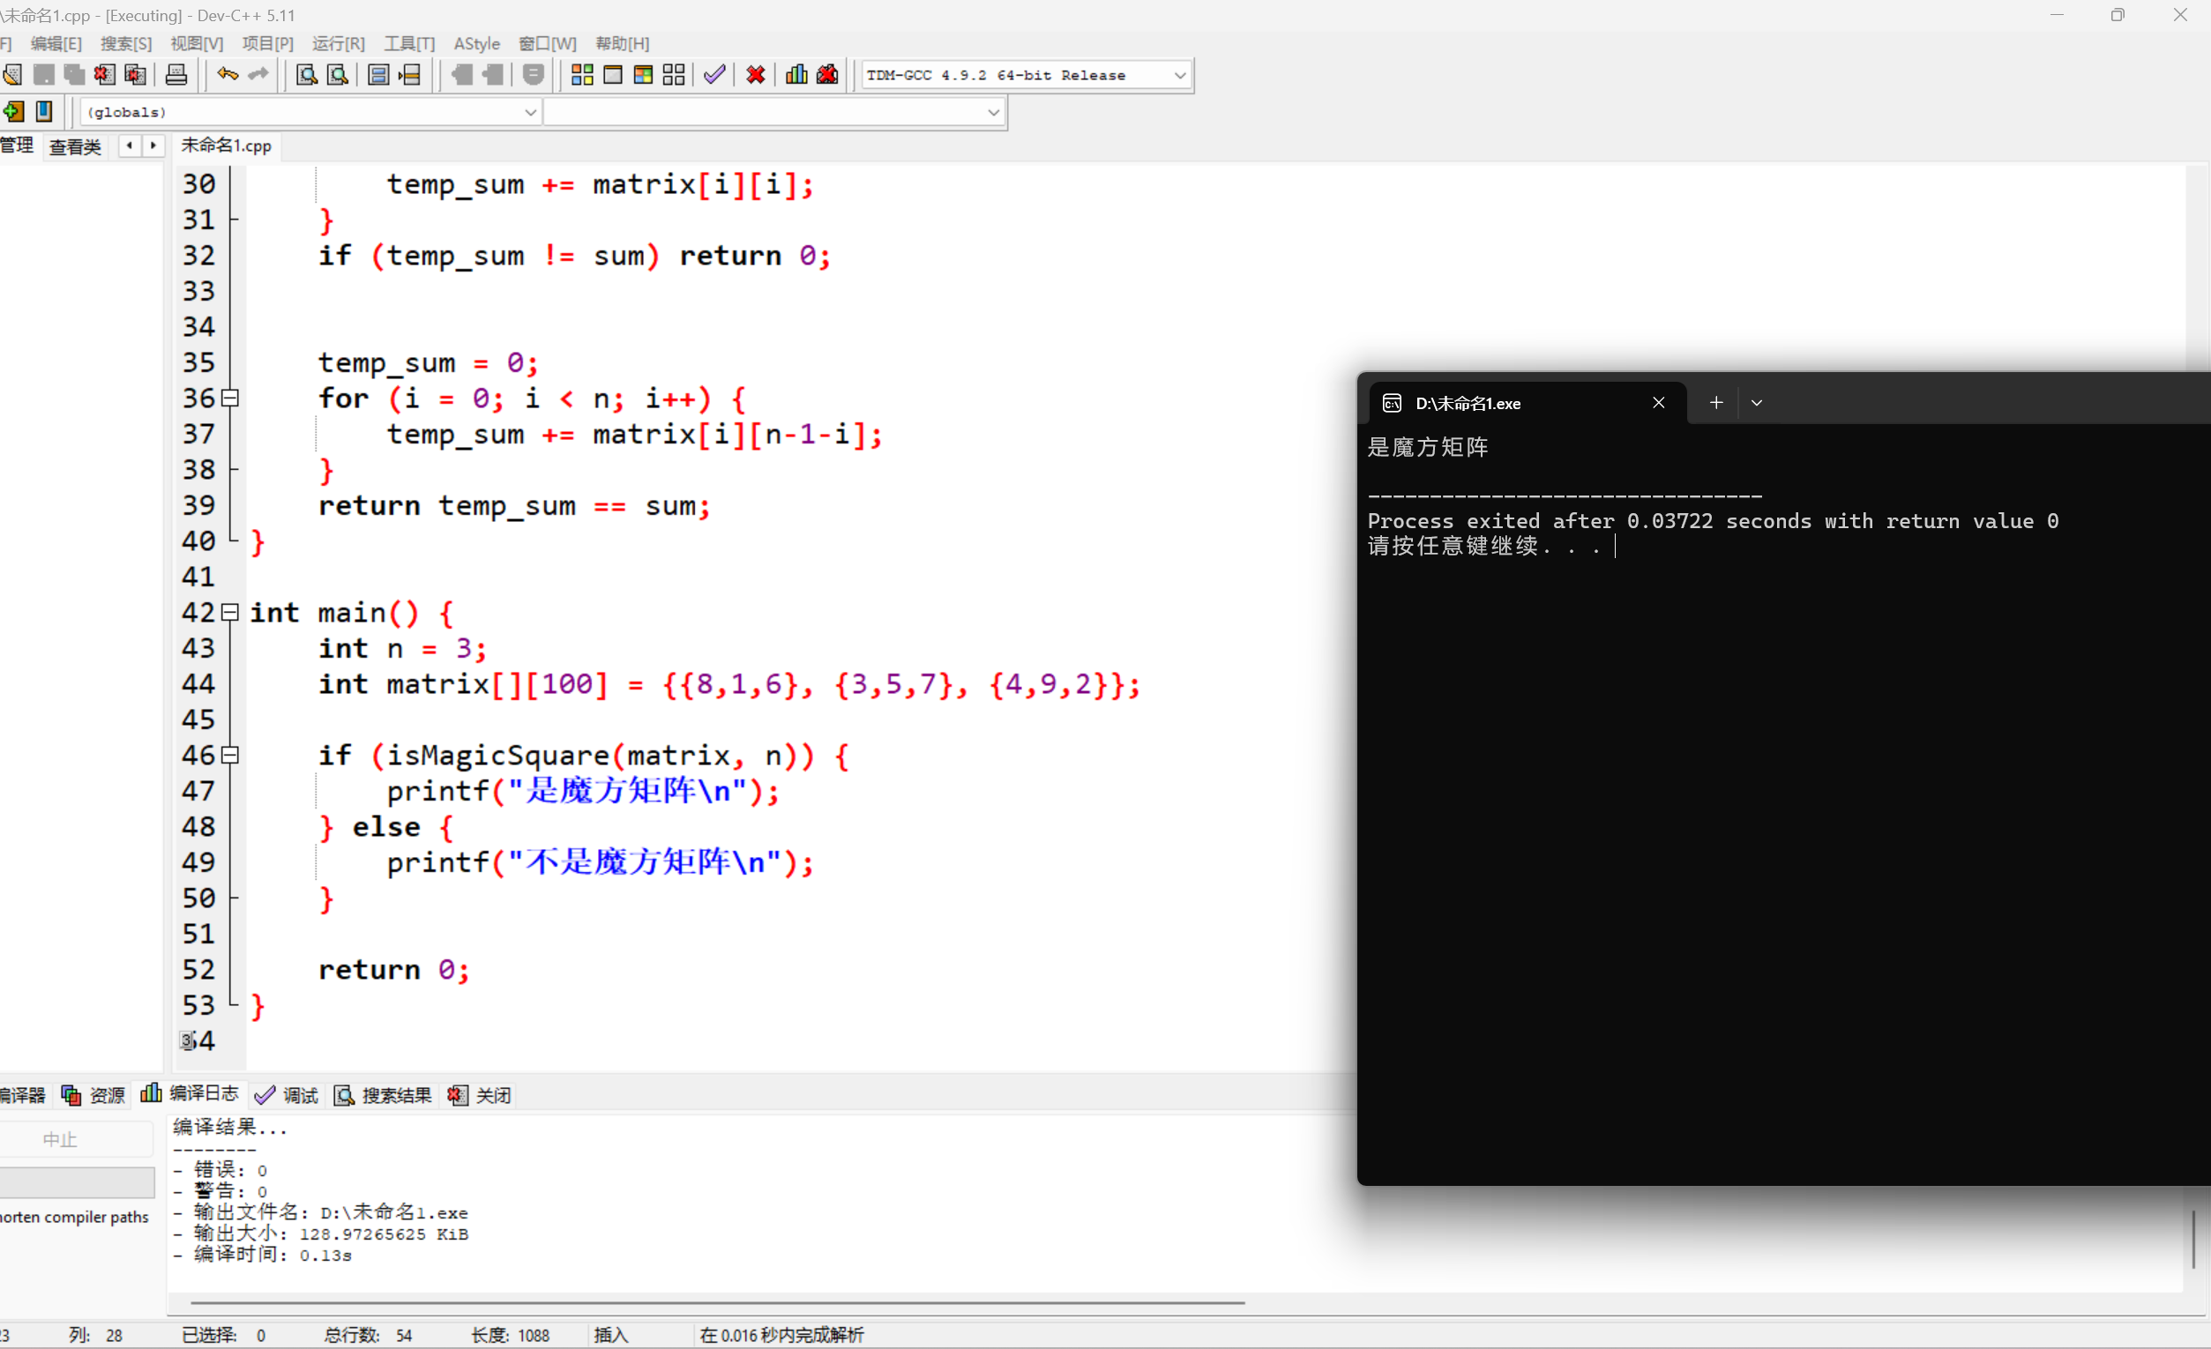Open the 运行[R] menu
The height and width of the screenshot is (1349, 2211).
click(339, 43)
